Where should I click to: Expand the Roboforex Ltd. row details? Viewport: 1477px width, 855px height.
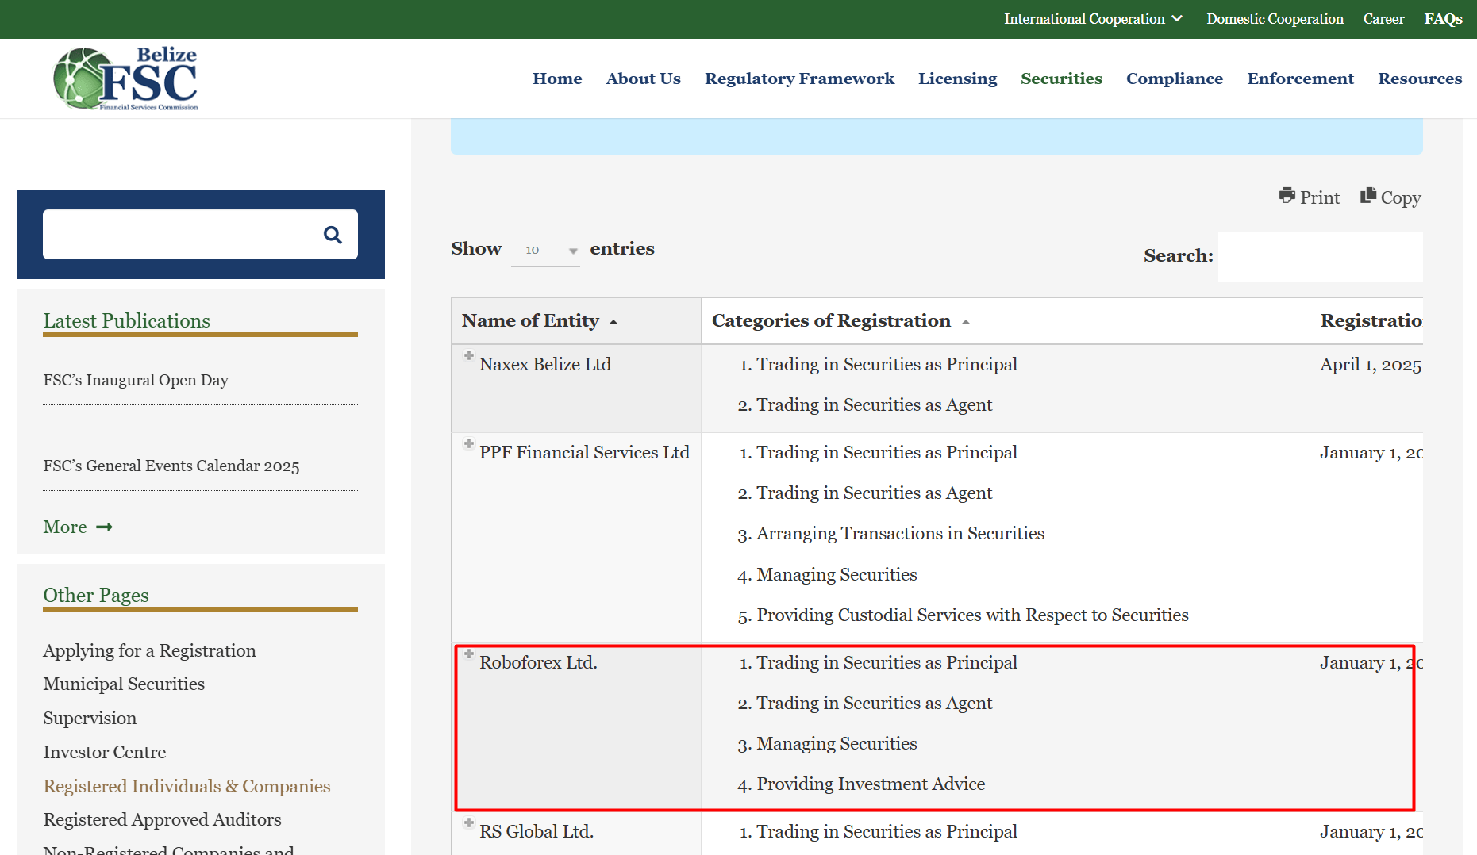pos(469,654)
